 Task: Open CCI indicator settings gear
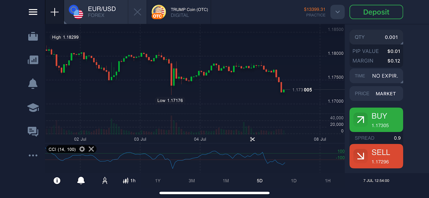pyautogui.click(x=82, y=149)
